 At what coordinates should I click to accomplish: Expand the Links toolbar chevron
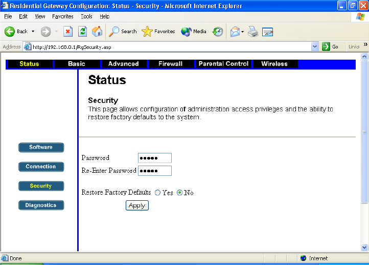point(365,45)
